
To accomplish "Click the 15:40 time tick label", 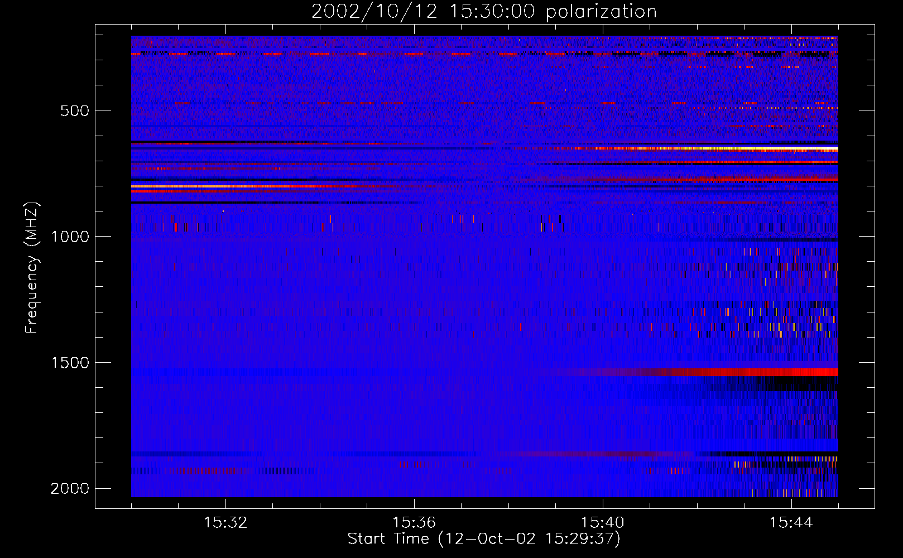I will pyautogui.click(x=603, y=523).
